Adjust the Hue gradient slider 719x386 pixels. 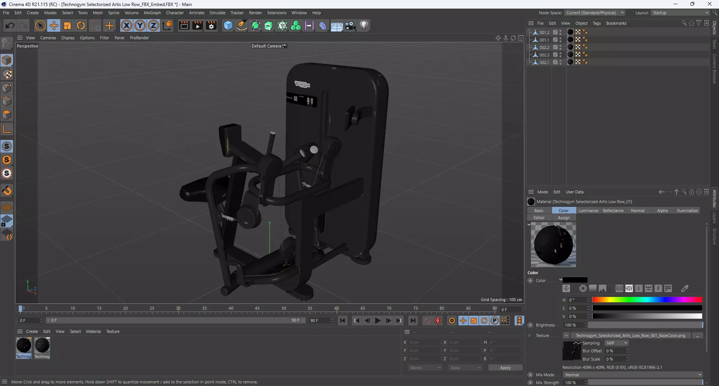(x=647, y=300)
